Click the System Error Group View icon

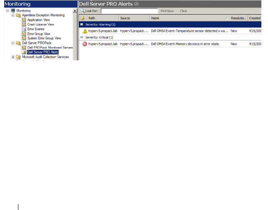click(x=24, y=38)
